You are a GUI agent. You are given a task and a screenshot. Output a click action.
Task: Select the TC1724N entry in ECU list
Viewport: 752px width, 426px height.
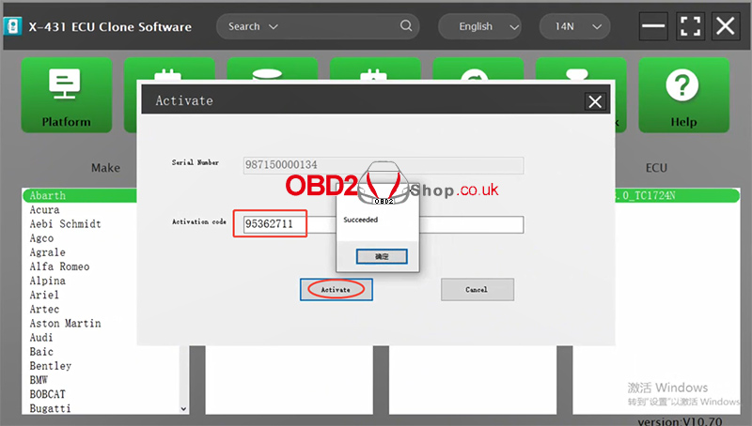pos(677,195)
